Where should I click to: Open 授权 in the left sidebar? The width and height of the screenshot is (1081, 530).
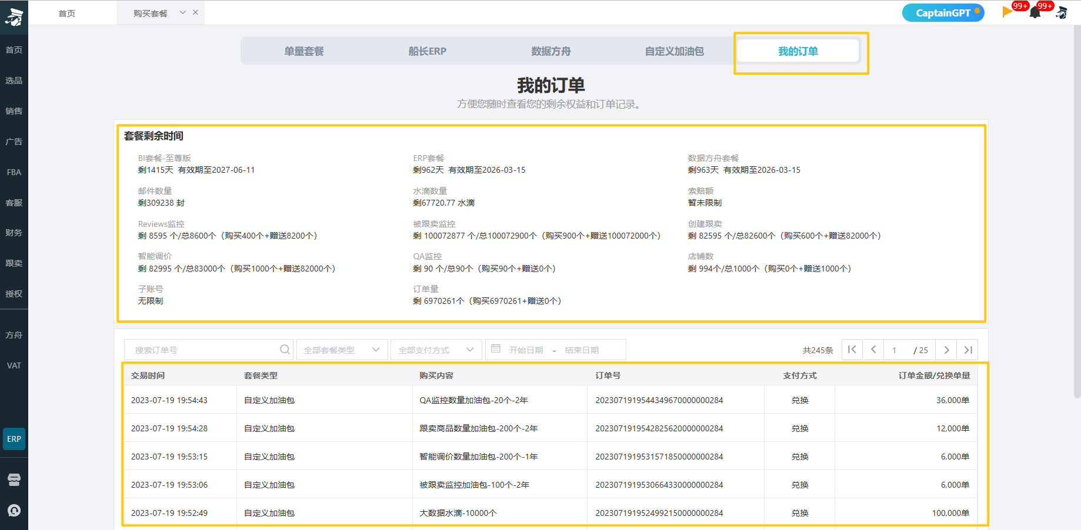pos(14,294)
